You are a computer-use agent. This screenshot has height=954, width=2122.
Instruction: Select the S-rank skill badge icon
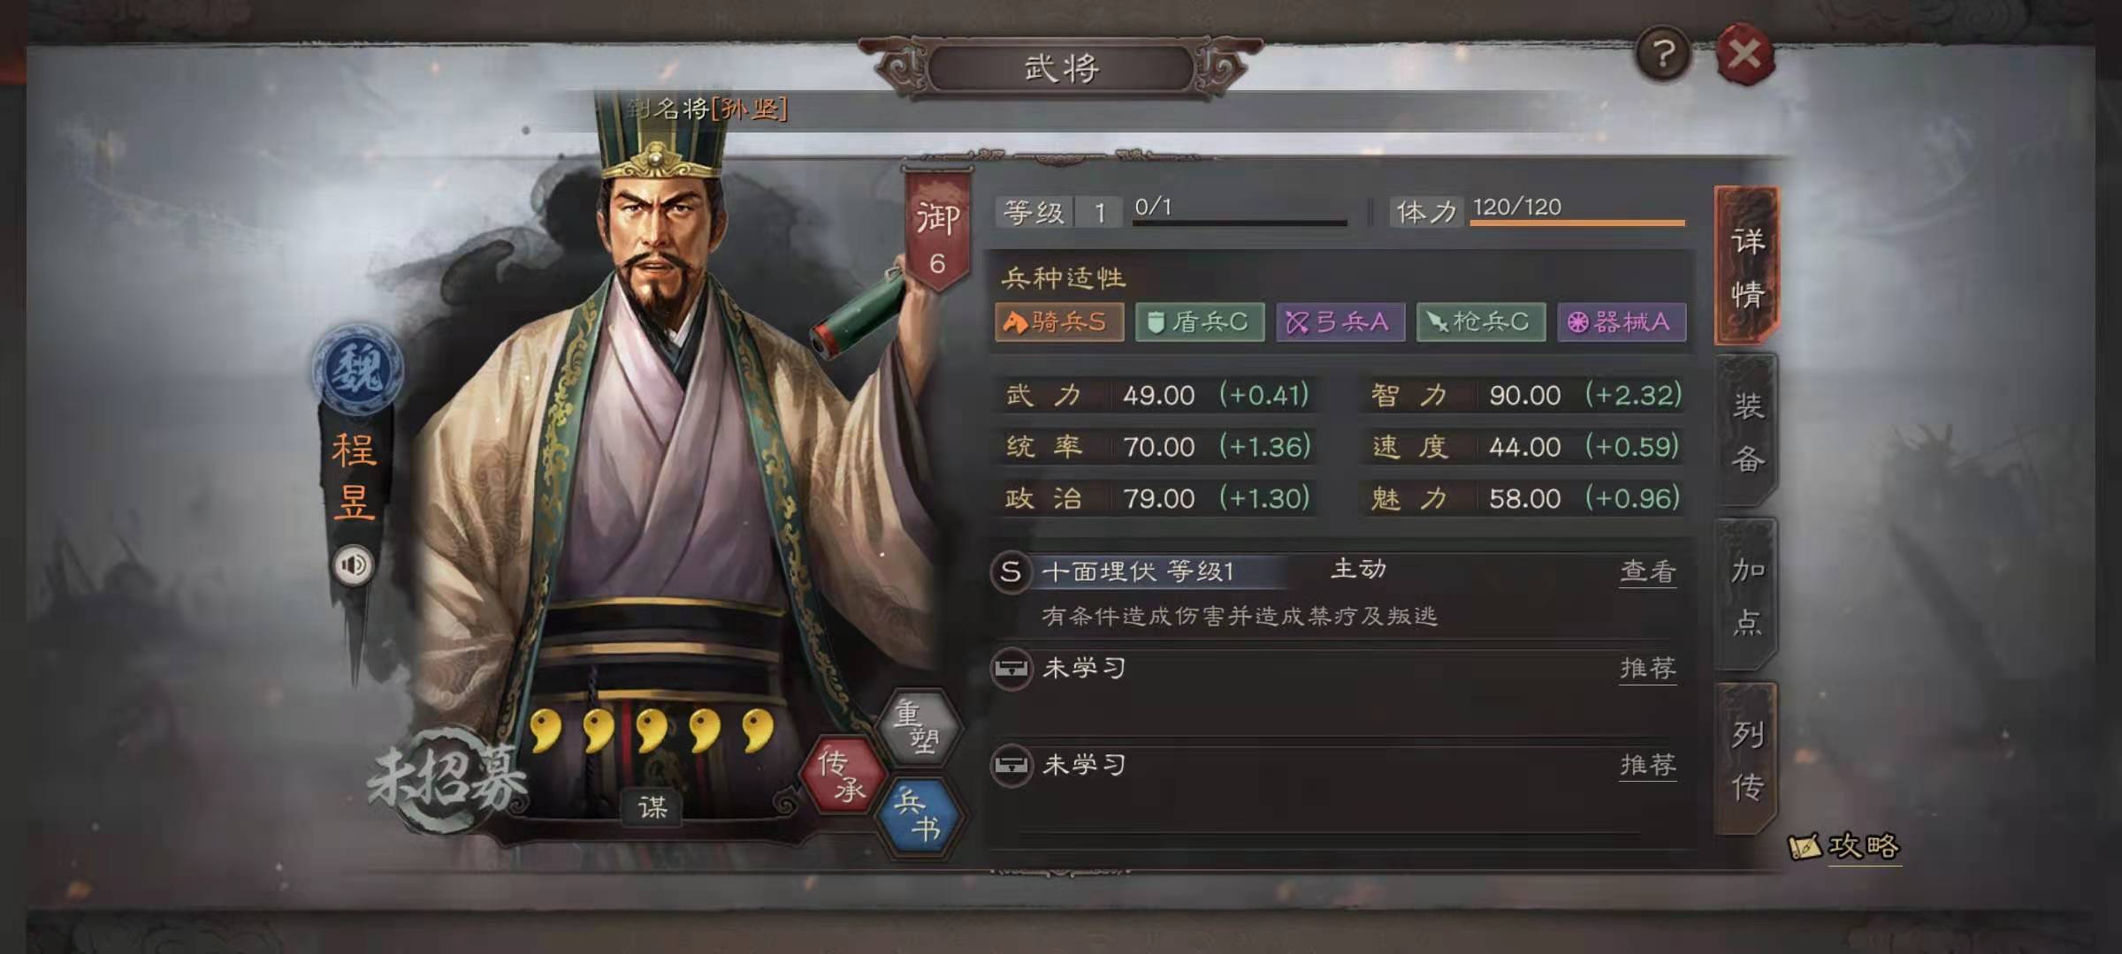click(1011, 572)
